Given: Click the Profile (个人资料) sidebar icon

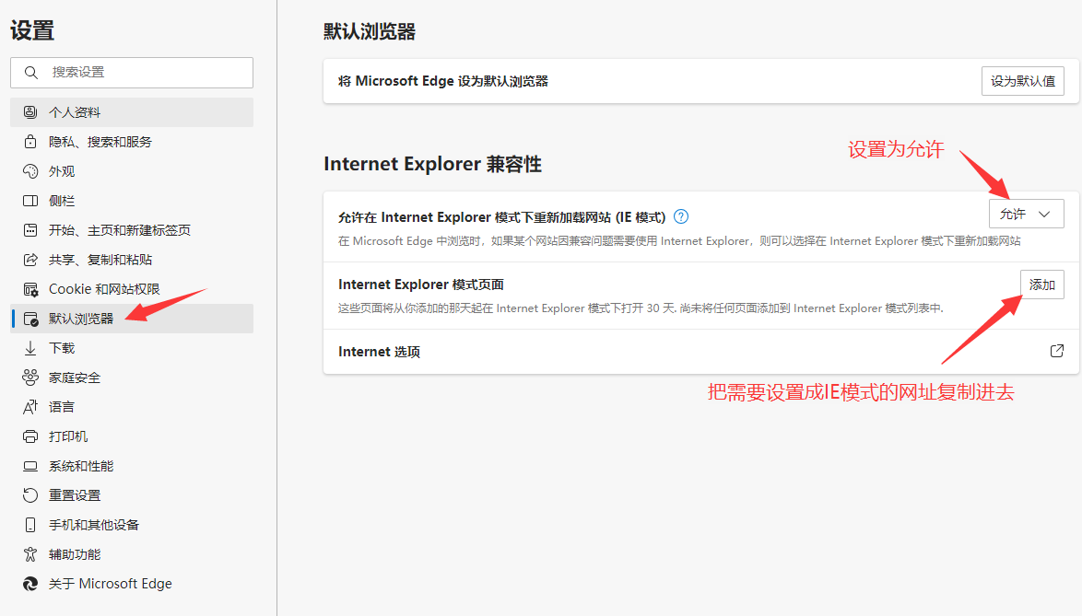Looking at the screenshot, I should pyautogui.click(x=30, y=112).
